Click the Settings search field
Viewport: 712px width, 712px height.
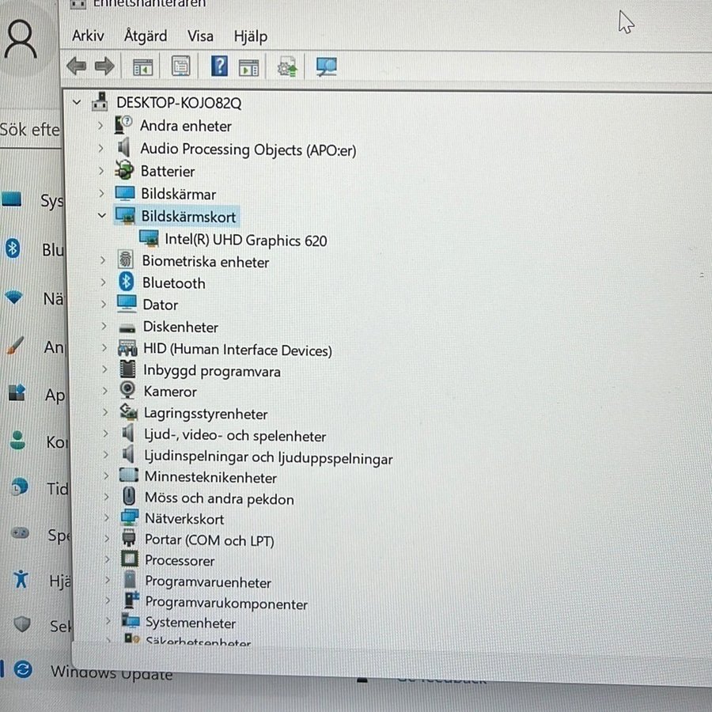point(30,130)
